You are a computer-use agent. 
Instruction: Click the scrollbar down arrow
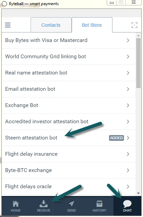pos(138,193)
